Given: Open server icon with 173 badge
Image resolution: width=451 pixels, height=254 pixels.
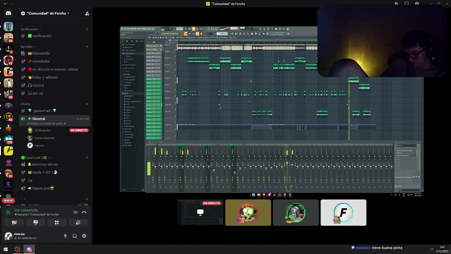Looking at the screenshot, I should (x=8, y=139).
